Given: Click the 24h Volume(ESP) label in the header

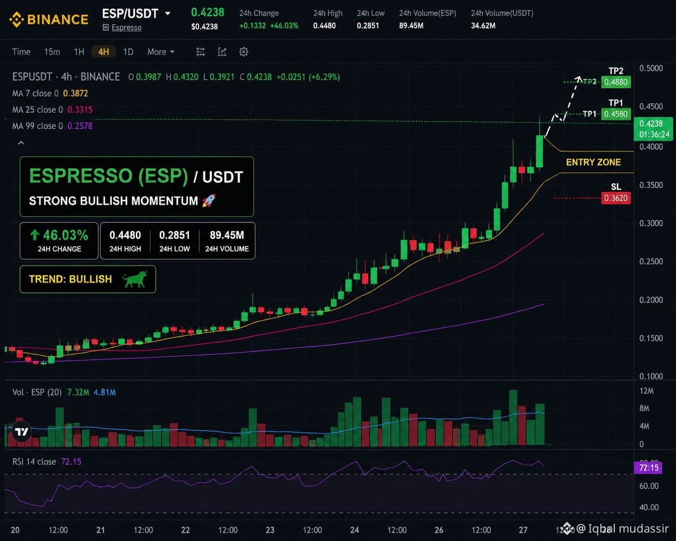Looking at the screenshot, I should 428,13.
